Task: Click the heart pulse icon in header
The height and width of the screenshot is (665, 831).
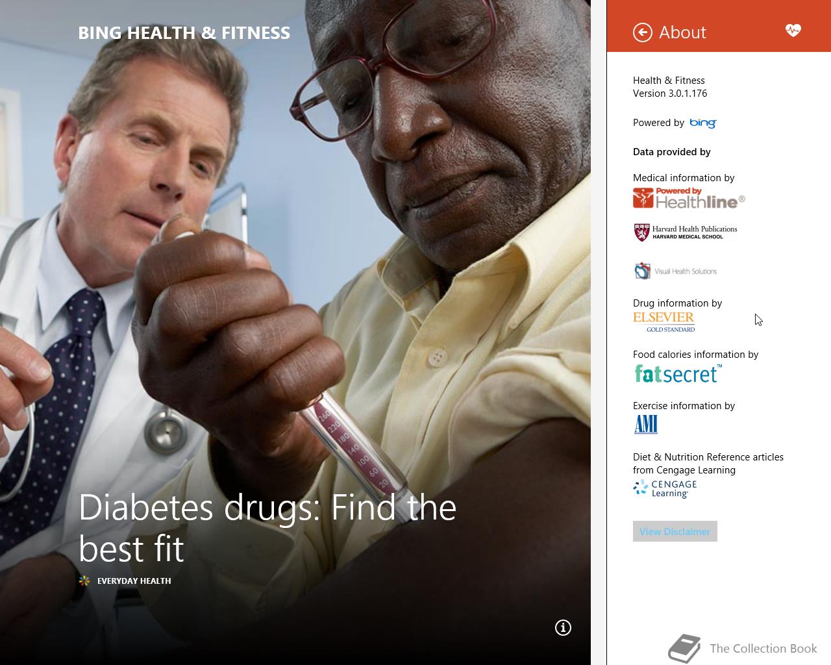Action: point(793,30)
